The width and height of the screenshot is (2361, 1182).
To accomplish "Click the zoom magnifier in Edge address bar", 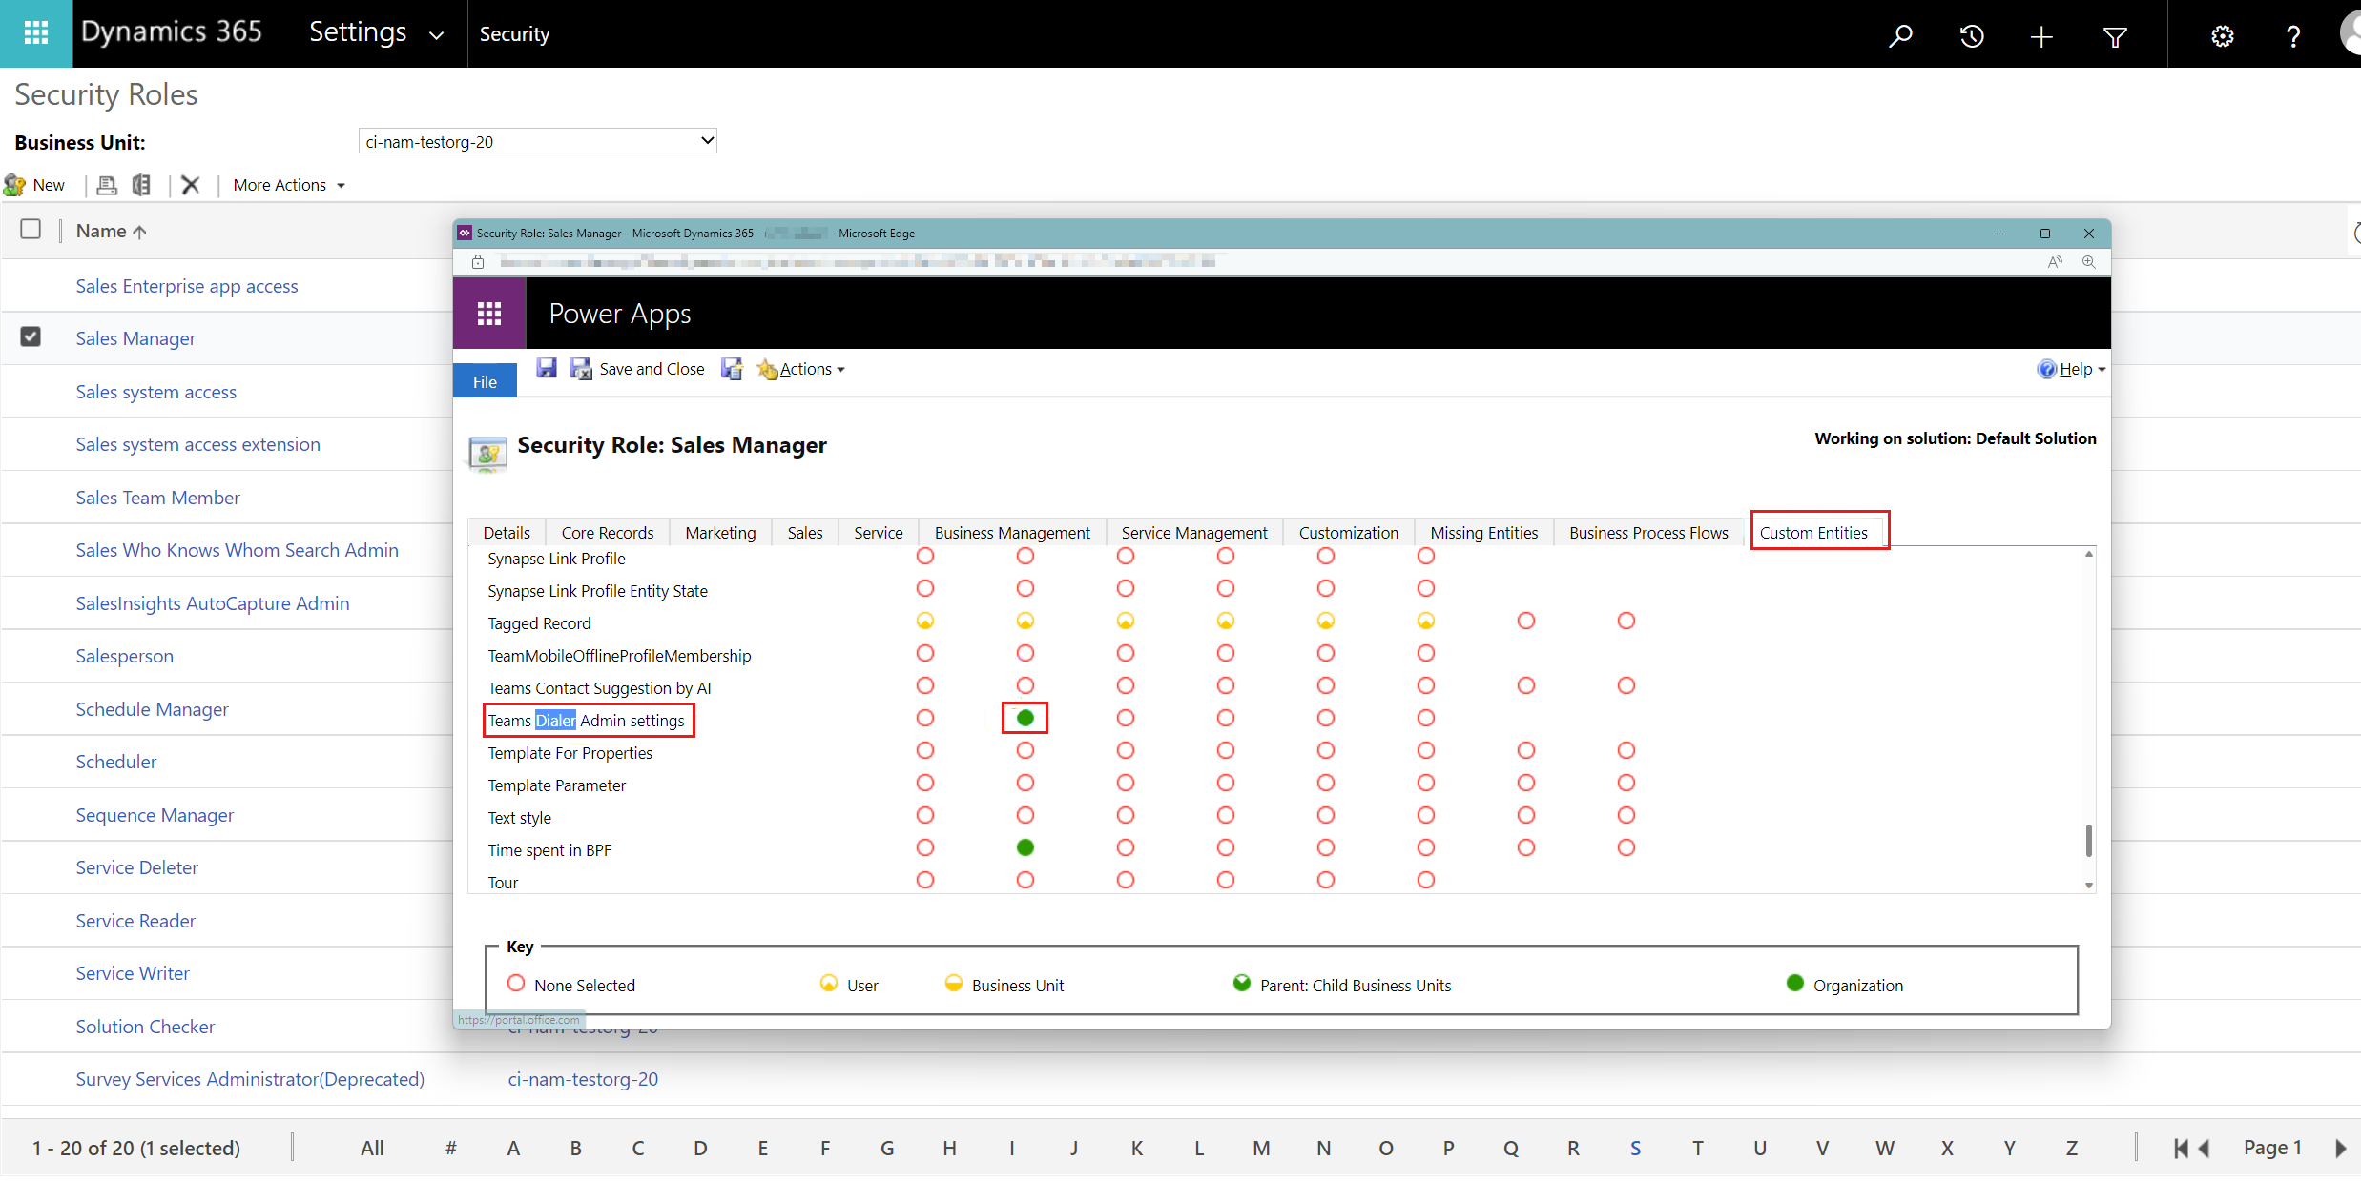I will tap(2088, 262).
